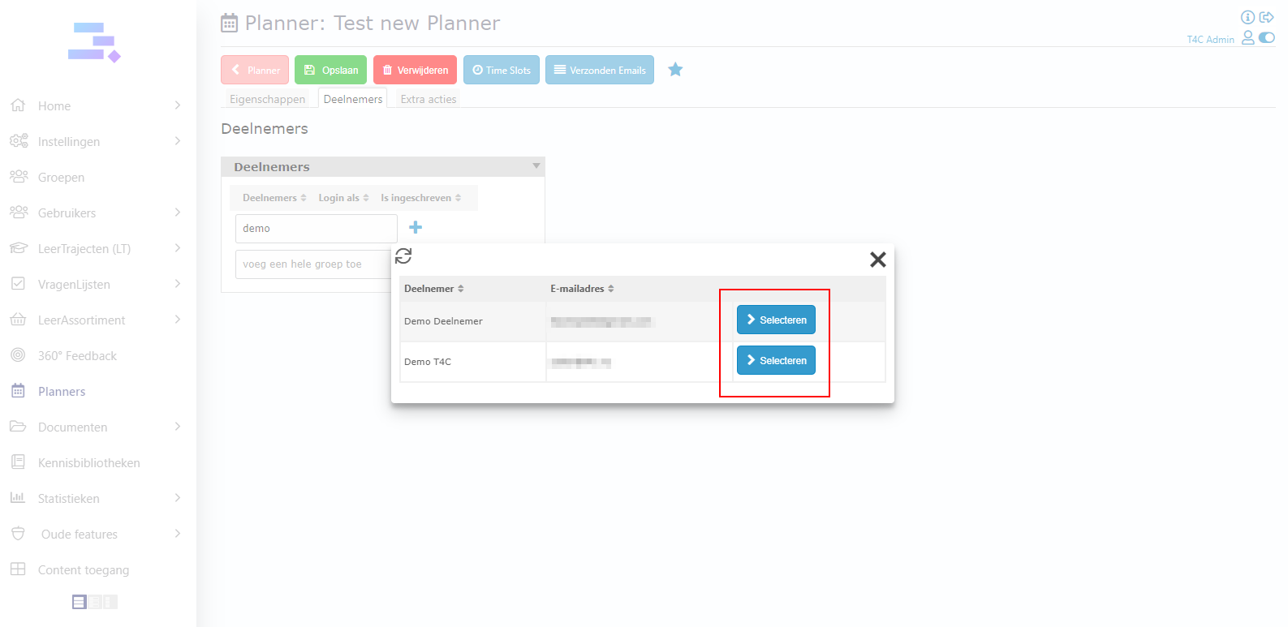Viewport: 1288px width, 627px height.
Task: Click the blue plus icon to add participant
Action: [x=416, y=228]
